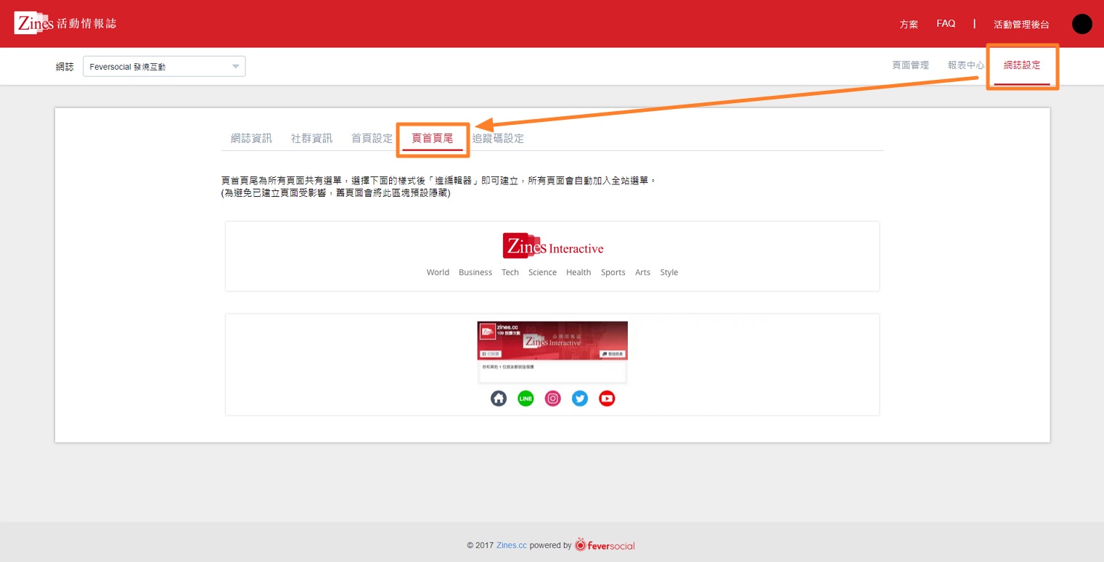1104x562 pixels.
Task: Click the home icon in footer preview
Action: (x=498, y=399)
